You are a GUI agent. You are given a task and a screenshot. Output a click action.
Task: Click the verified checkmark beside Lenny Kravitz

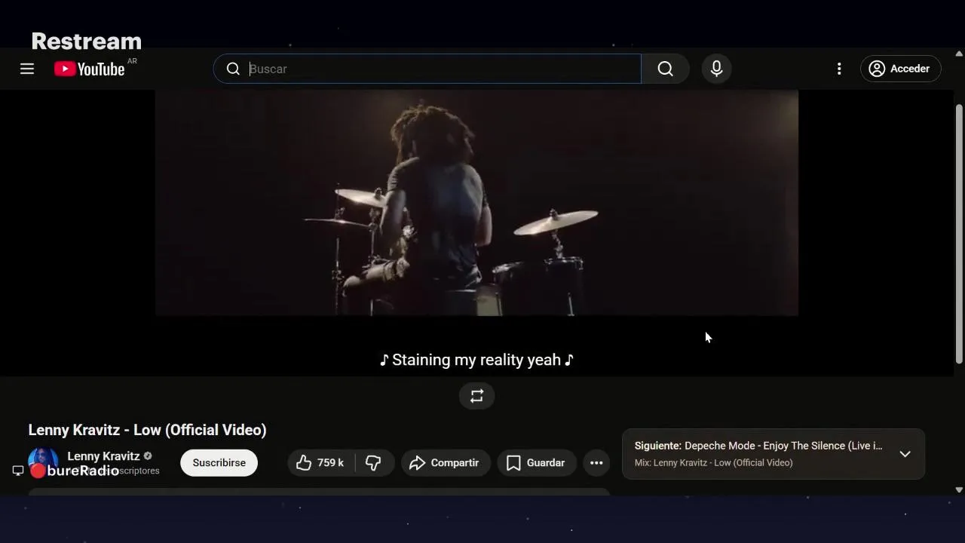point(148,456)
